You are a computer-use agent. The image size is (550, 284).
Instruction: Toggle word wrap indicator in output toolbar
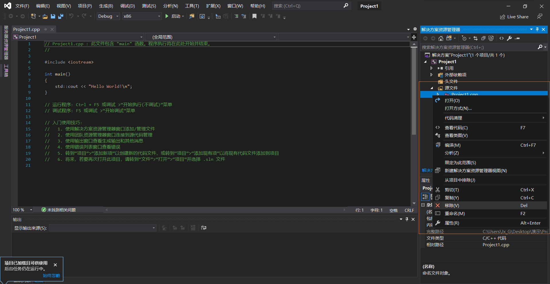[204, 228]
